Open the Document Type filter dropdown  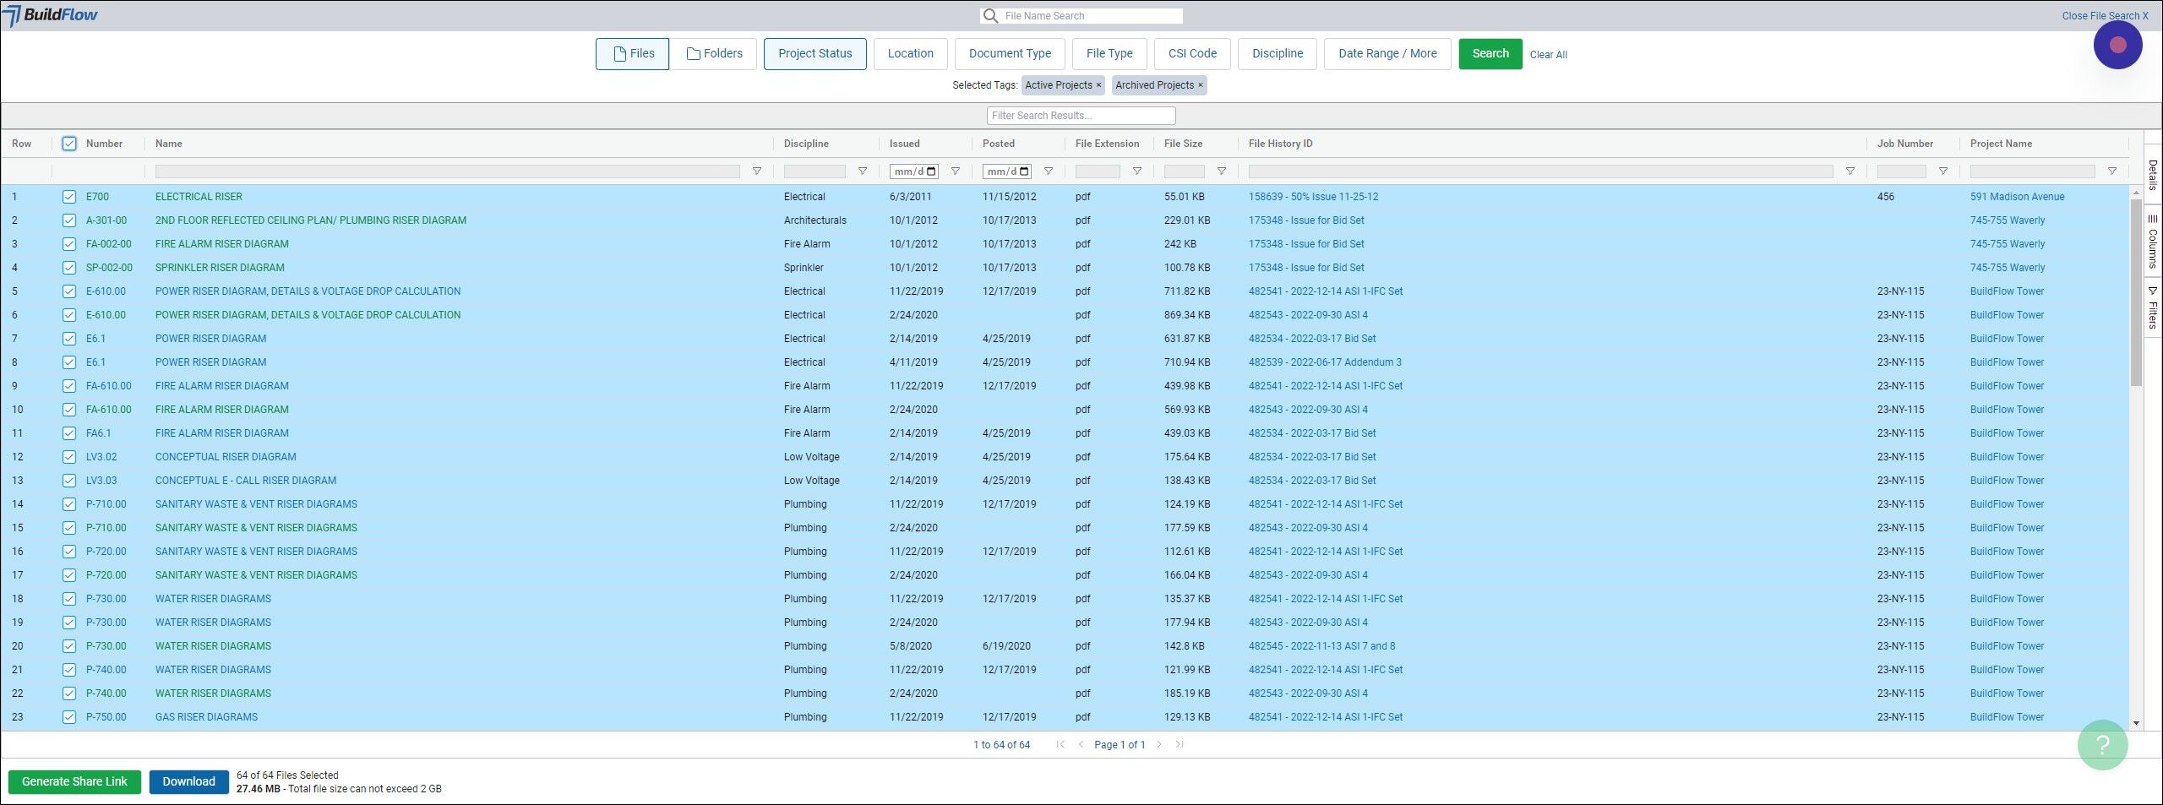(1009, 54)
